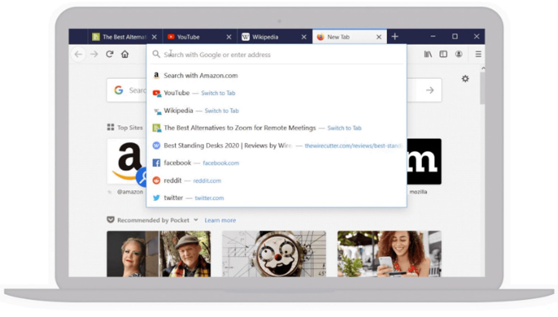The height and width of the screenshot is (317, 558).
Task: Open twitter.com suggestion
Action: (276, 198)
